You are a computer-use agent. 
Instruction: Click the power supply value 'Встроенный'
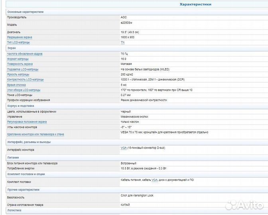pyautogui.click(x=128, y=163)
